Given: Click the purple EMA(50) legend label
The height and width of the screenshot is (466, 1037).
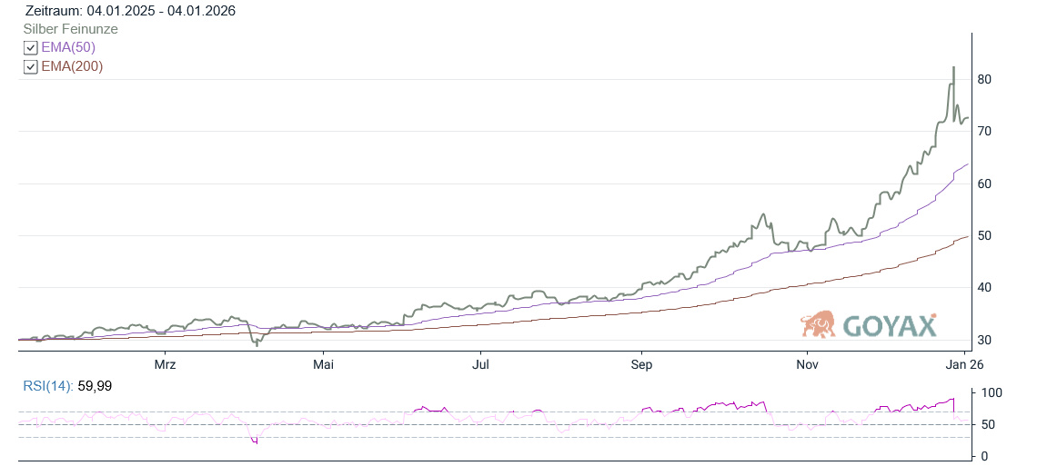Looking at the screenshot, I should click(68, 47).
